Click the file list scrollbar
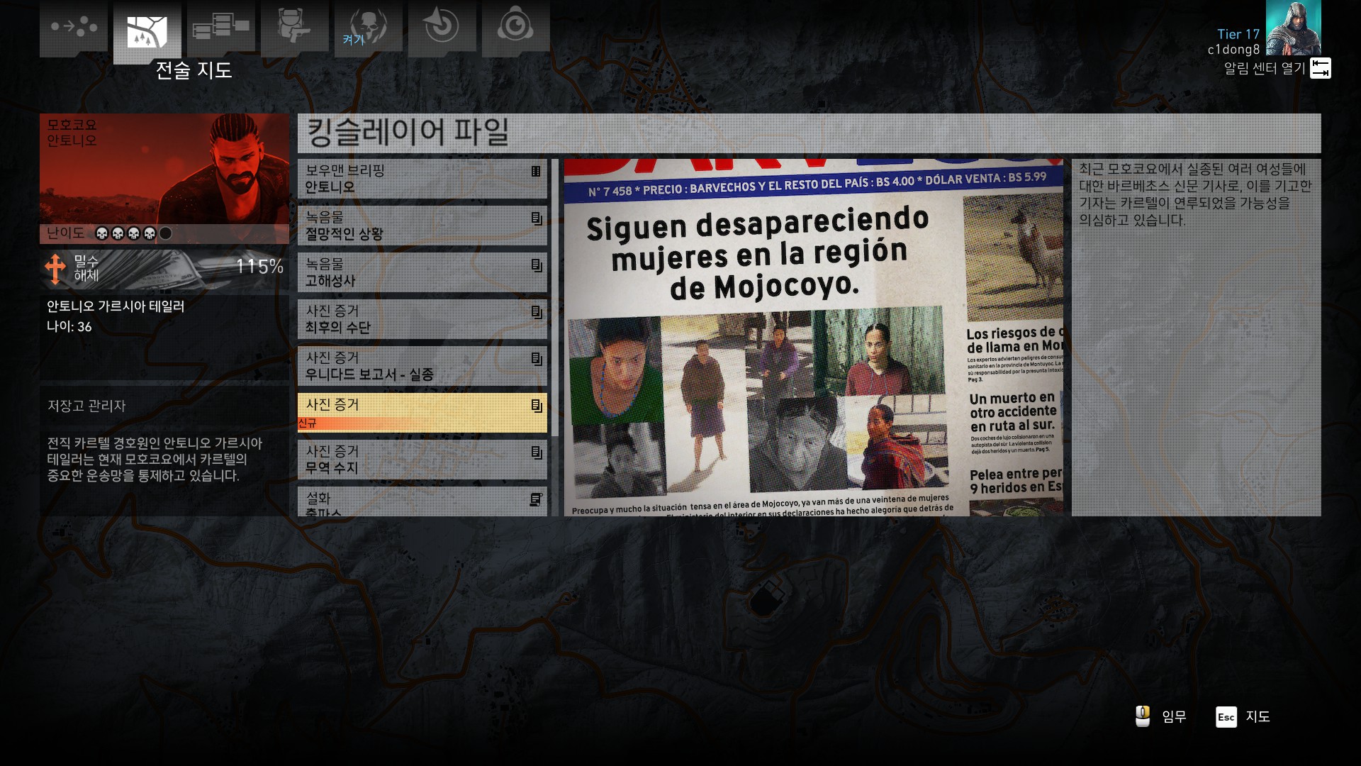Screen dimensions: 1361x766 point(555,298)
